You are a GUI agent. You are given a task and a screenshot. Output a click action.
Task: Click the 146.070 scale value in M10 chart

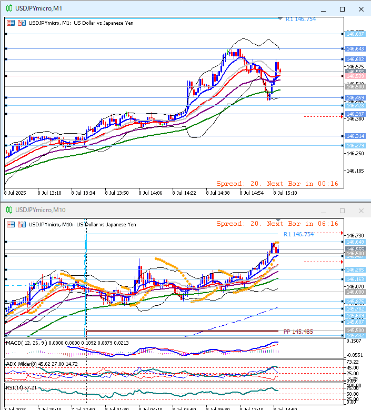click(355, 287)
